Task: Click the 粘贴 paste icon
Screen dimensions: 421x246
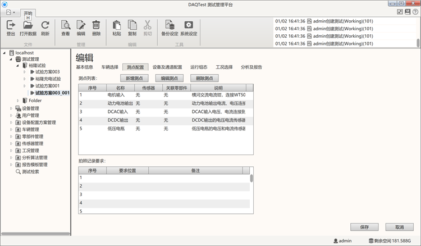Action: point(117,25)
